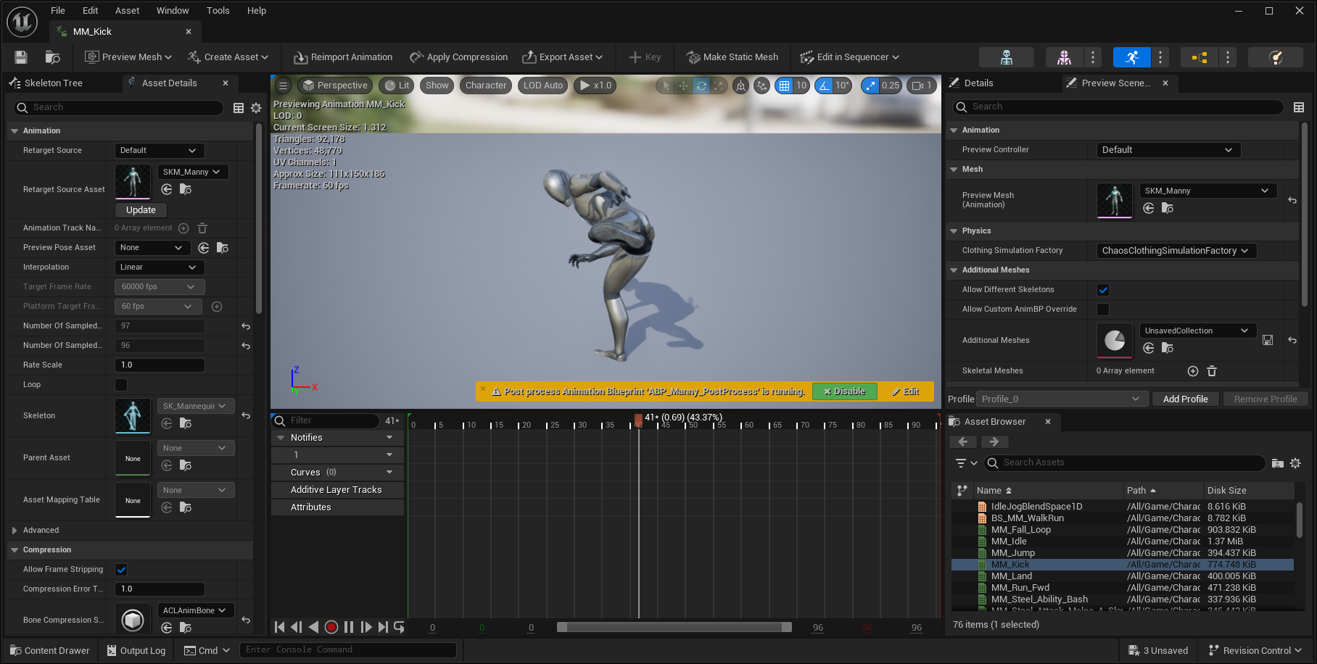
Task: Add an Animation Track Names array element
Action: pyautogui.click(x=183, y=228)
